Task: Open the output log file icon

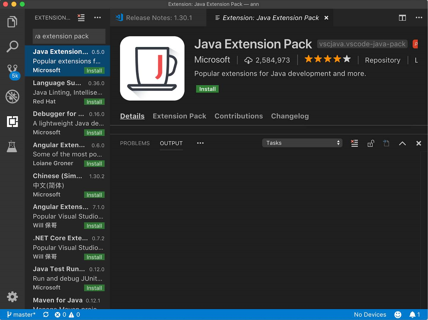Action: [x=386, y=143]
